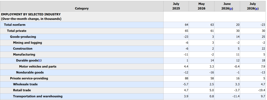Viewport: 267px width, 100px height.
Task: Select the Mining and logging row label
Action: (x=27, y=42)
